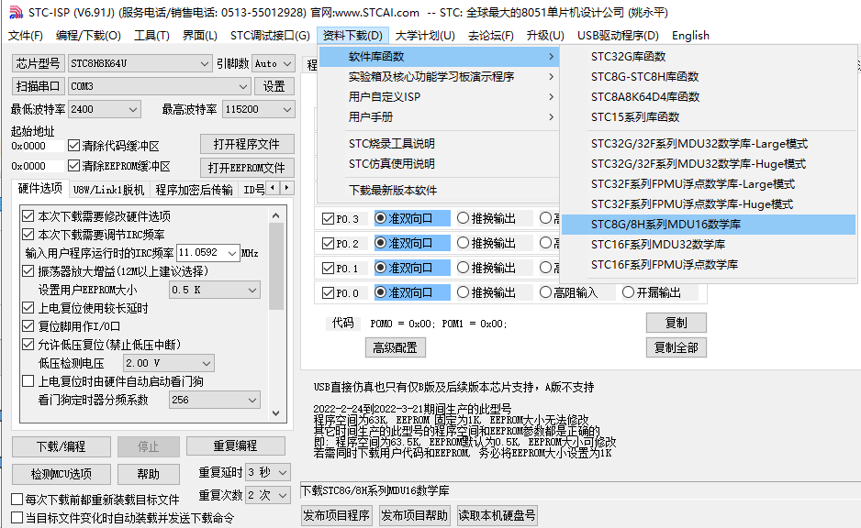861x528 pixels.
Task: Click 扫描串口 button
Action: [38, 87]
